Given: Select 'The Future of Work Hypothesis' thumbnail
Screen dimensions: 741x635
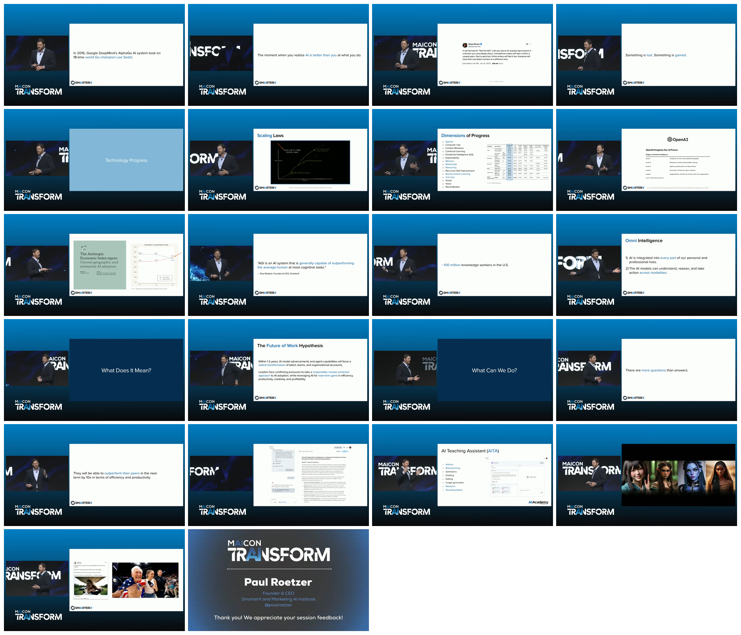Looking at the screenshot, I should click(278, 370).
